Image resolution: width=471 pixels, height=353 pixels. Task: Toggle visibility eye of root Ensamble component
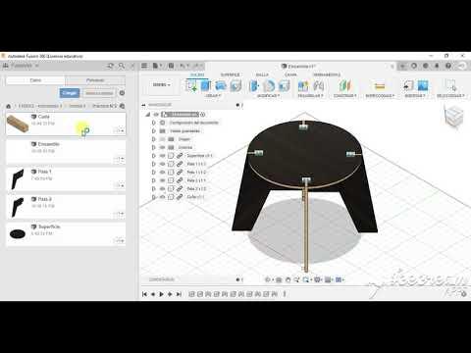coord(156,115)
